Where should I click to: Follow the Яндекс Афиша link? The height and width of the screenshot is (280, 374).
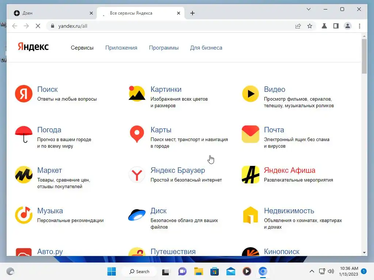point(290,171)
